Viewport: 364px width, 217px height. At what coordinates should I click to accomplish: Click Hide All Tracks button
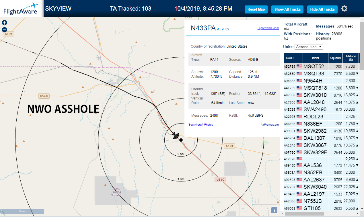pyautogui.click(x=322, y=9)
